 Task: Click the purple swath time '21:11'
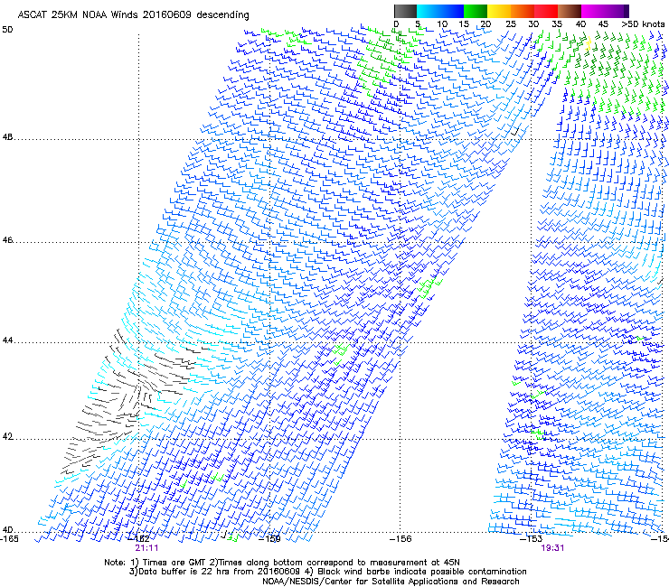click(x=146, y=548)
